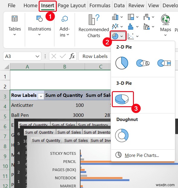Click the Insert Function fx icon

(72, 56)
